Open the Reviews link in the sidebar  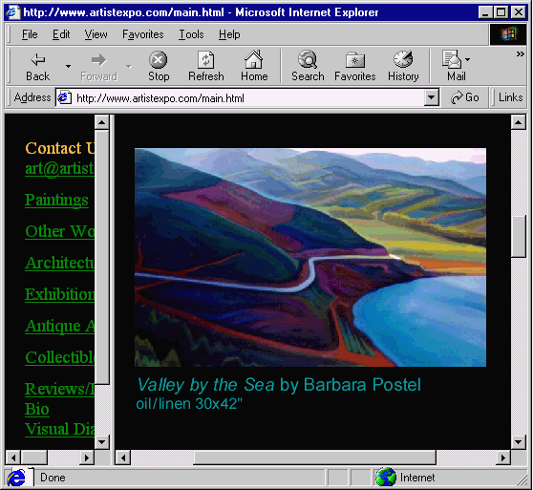(x=60, y=389)
